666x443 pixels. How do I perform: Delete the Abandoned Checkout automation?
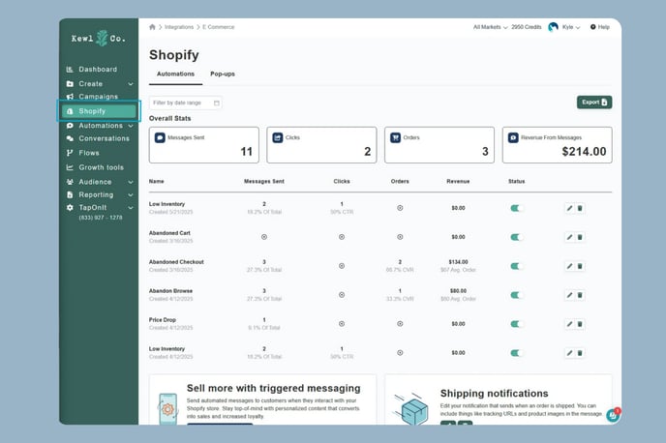click(580, 266)
